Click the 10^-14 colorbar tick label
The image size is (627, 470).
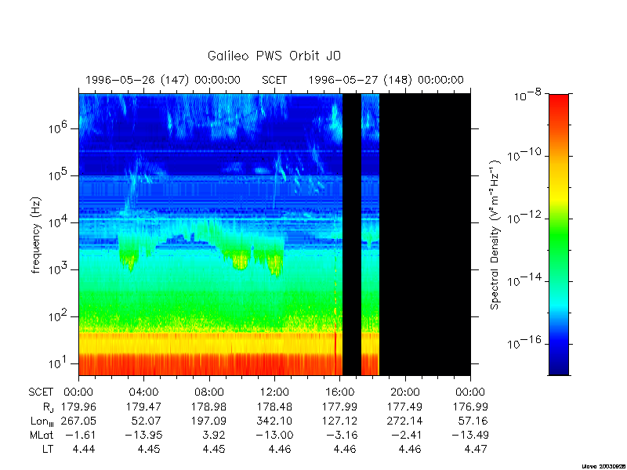click(x=525, y=280)
